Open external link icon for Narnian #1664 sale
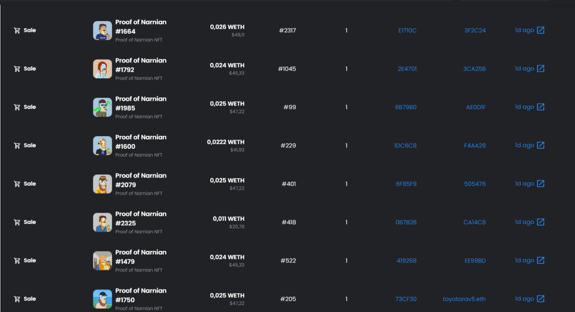Viewport: 575px width, 312px height. coord(541,30)
